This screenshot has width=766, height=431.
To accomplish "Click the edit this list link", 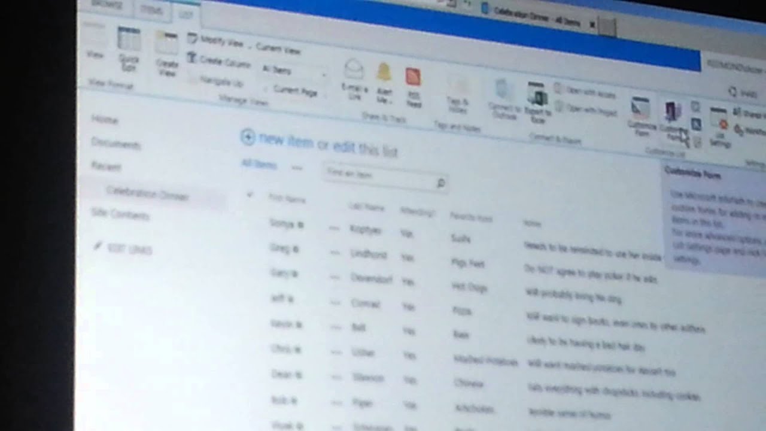I will [365, 148].
